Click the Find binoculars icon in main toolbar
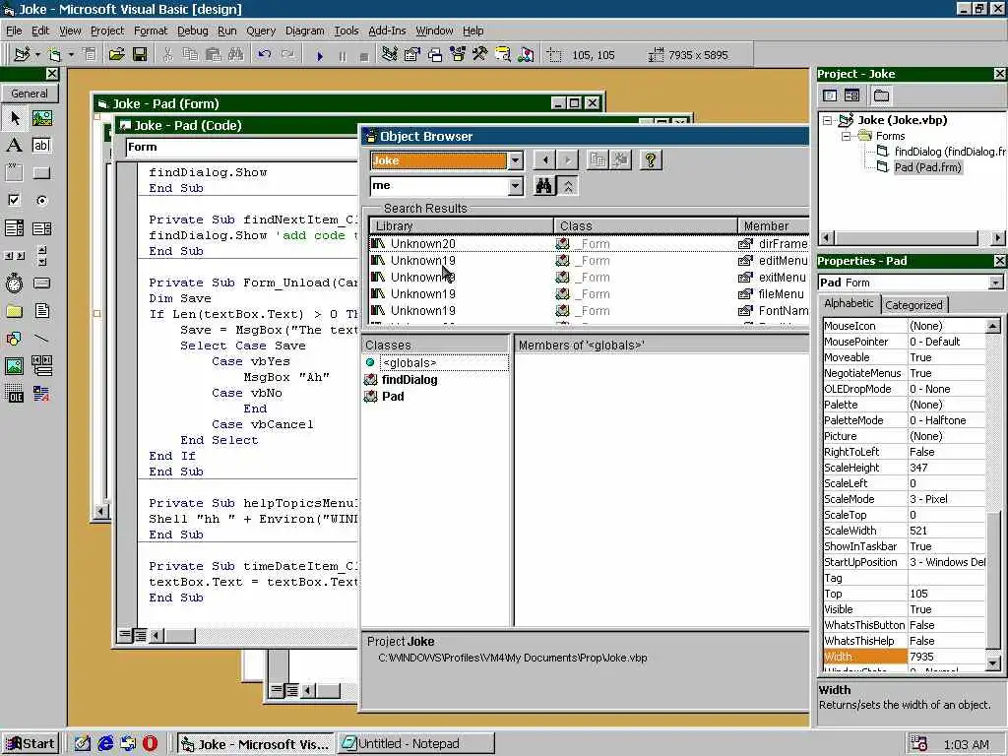Image resolution: width=1008 pixels, height=756 pixels. click(x=236, y=55)
